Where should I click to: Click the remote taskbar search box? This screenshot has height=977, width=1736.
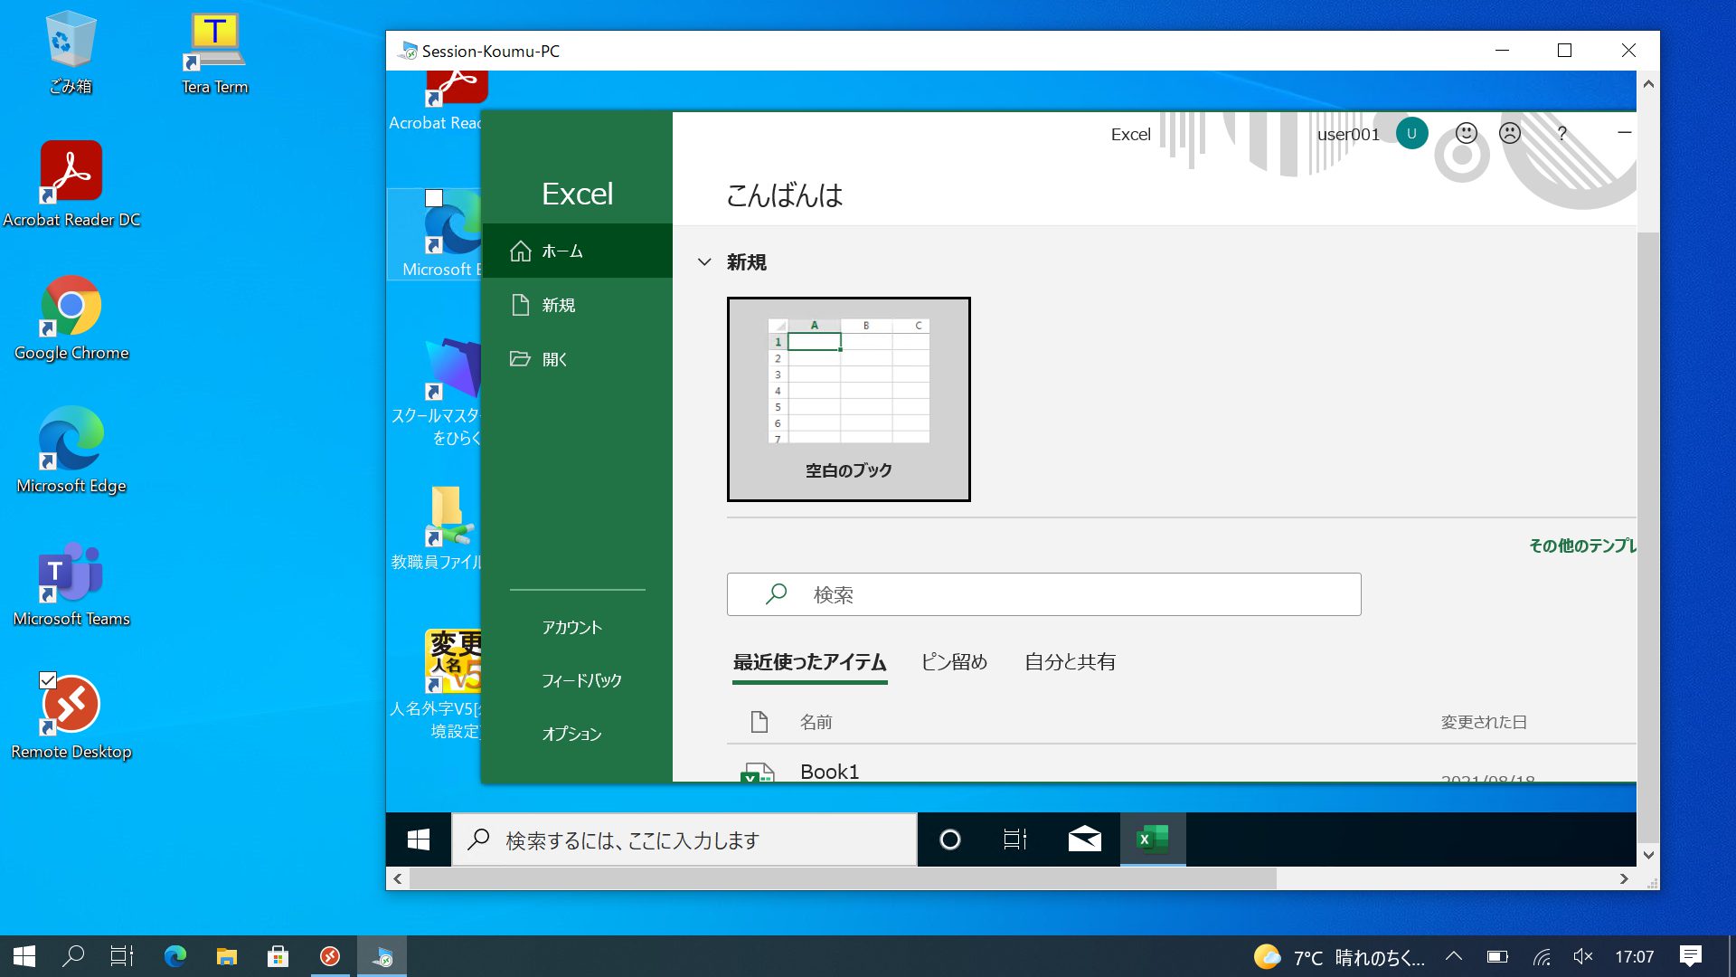pyautogui.click(x=684, y=839)
